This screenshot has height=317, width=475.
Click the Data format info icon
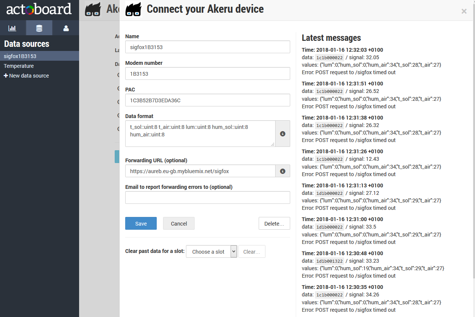coord(283,133)
